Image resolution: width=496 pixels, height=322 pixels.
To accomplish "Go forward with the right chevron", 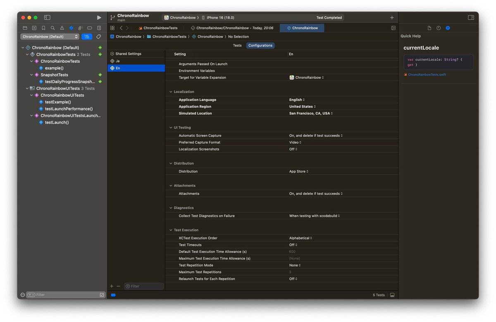I will click(x=127, y=28).
